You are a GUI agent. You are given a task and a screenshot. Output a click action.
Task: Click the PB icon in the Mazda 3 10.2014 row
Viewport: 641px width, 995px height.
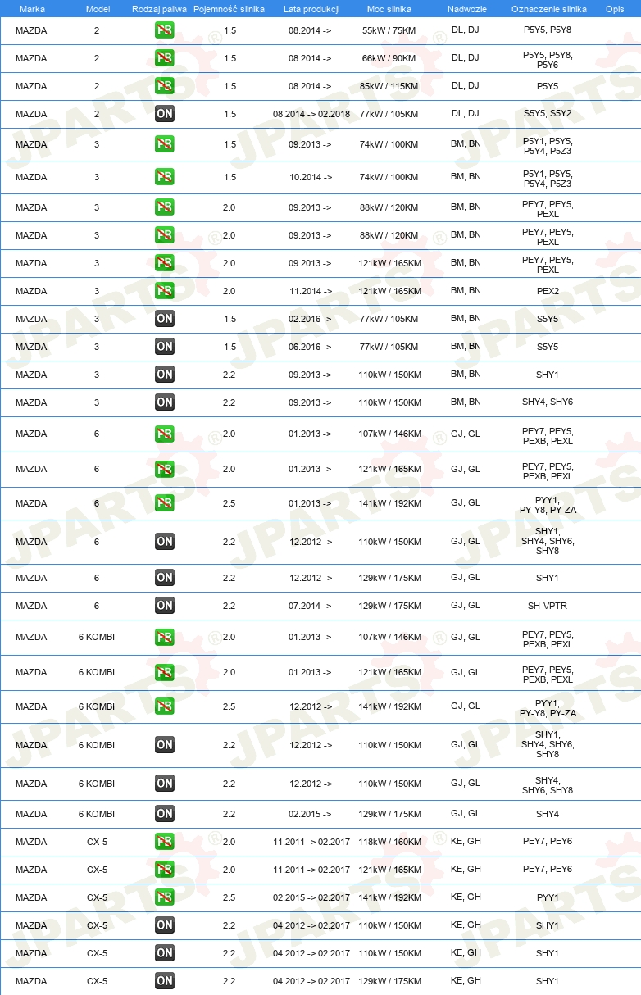click(165, 177)
